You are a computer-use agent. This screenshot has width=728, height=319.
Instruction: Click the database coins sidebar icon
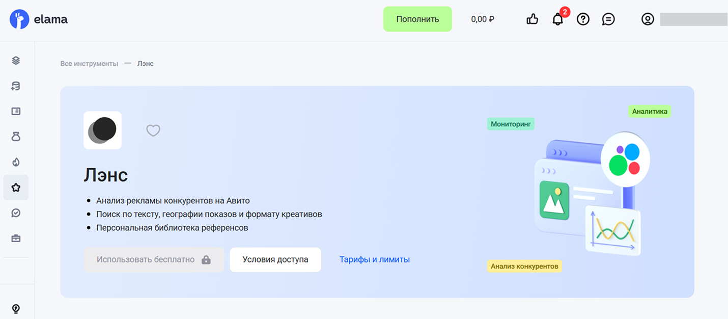pyautogui.click(x=16, y=86)
